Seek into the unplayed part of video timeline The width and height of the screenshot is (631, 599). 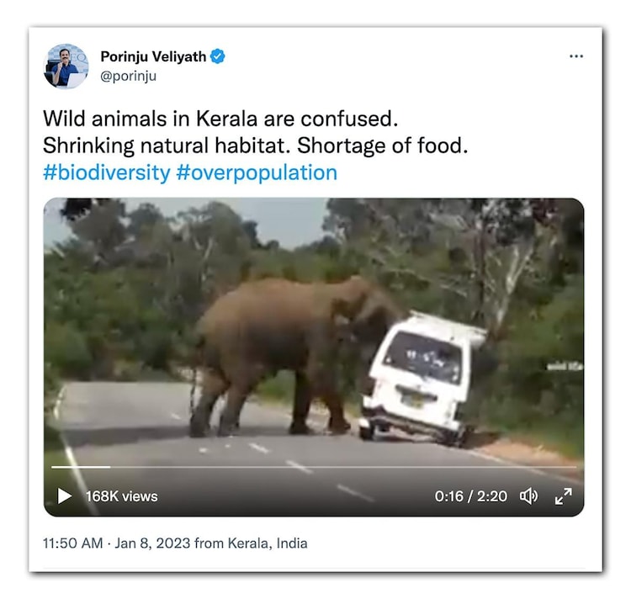click(x=337, y=467)
